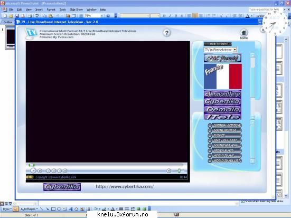Select the France flag channel

[x=223, y=77]
